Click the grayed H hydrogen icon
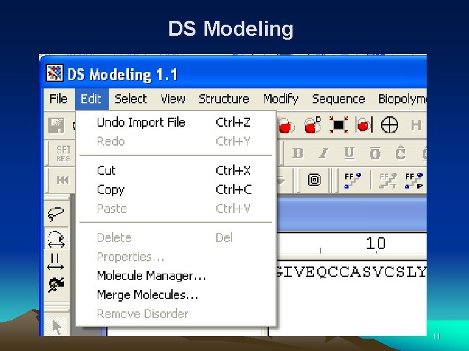This screenshot has width=469, height=351. click(416, 125)
